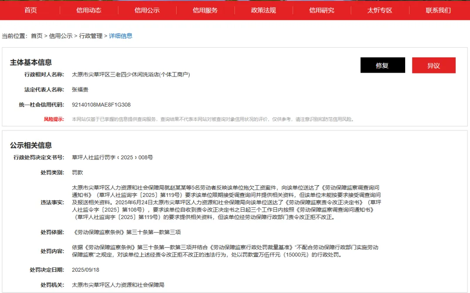Click the legal representative name 张福贵

[80, 90]
